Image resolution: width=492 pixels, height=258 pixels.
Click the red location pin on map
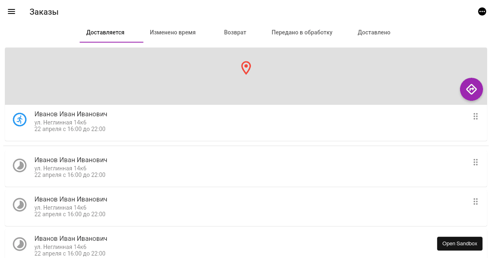tap(246, 68)
